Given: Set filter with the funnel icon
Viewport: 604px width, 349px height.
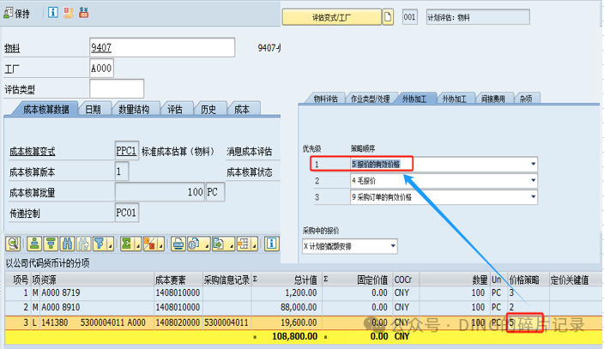Looking at the screenshot, I should click(x=100, y=244).
